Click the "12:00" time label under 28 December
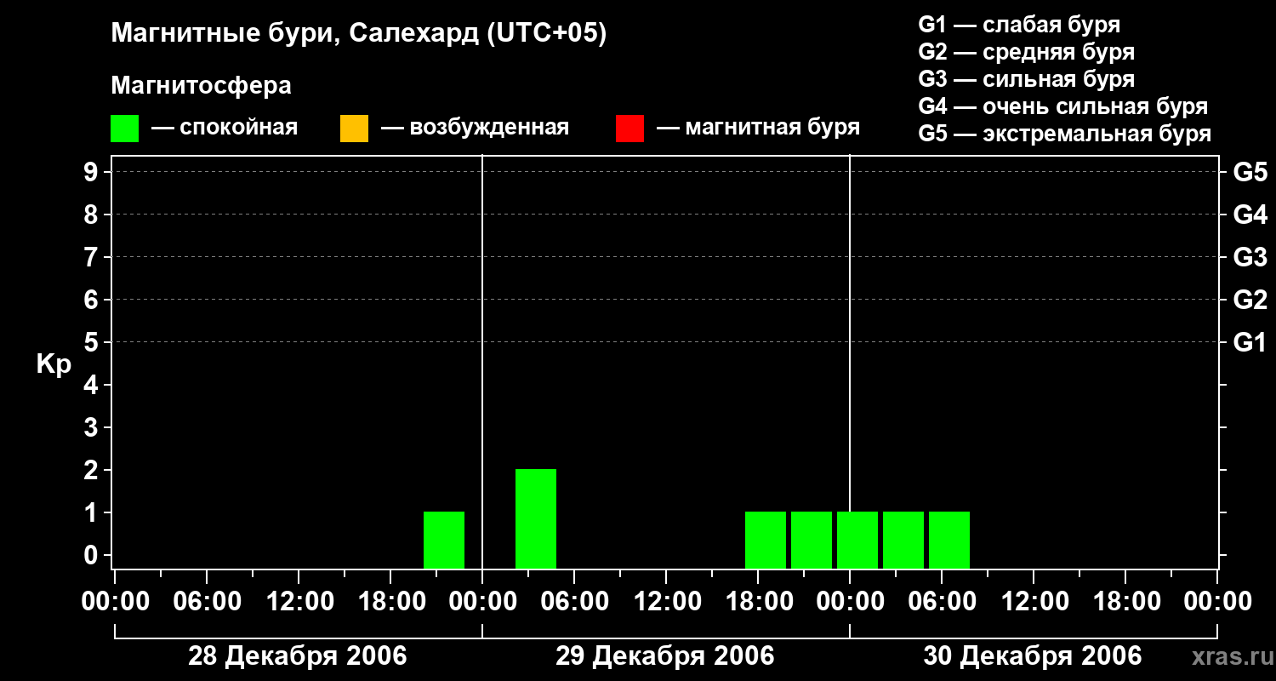 click(299, 602)
